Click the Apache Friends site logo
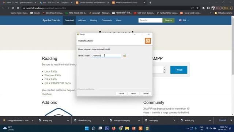Viewport: 234px width, 132px height. tap(51, 21)
